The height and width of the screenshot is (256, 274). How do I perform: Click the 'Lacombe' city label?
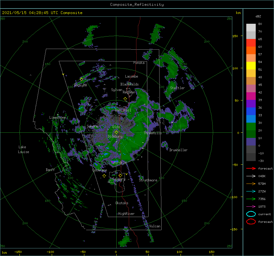tap(132, 76)
